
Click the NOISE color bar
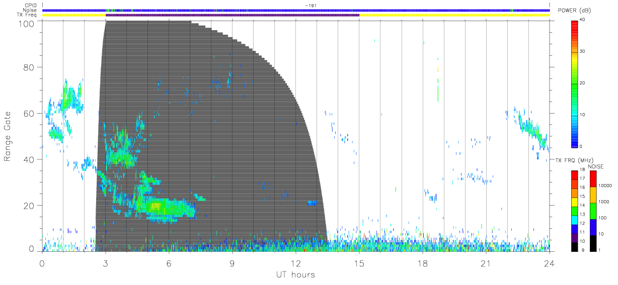pyautogui.click(x=593, y=211)
